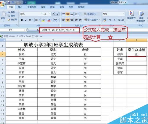Expand the font size dropdown
Screen dimensions: 148x124
(50, 14)
